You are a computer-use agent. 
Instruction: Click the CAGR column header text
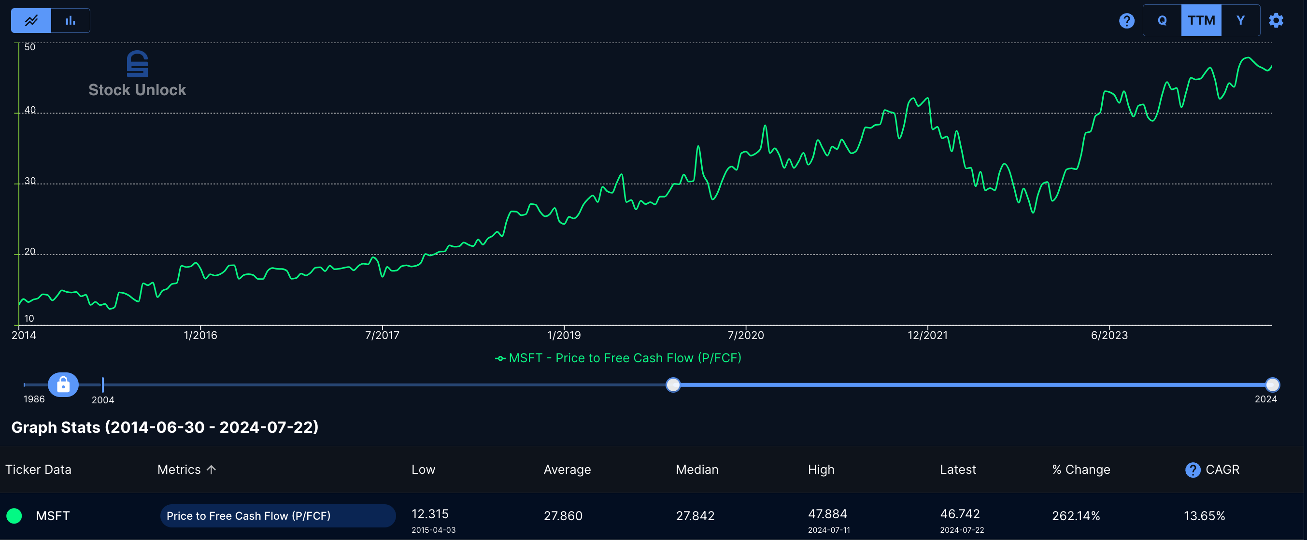[x=1222, y=469]
